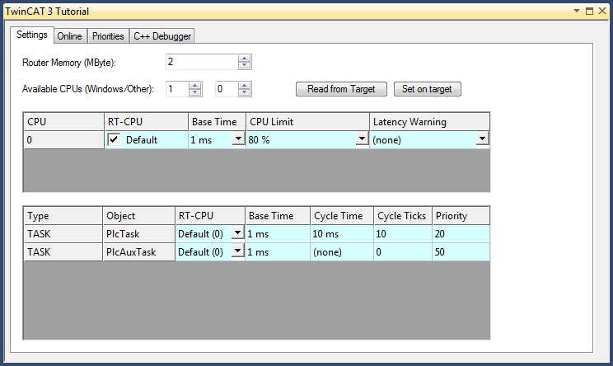Click the RT-CPU header in the CPU table
This screenshot has height=366, width=613.
coord(146,122)
